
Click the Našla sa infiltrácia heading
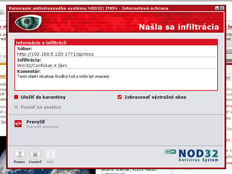tap(179, 27)
